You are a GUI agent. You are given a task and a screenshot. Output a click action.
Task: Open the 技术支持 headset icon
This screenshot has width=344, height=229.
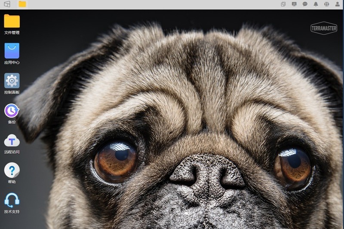pyautogui.click(x=12, y=200)
